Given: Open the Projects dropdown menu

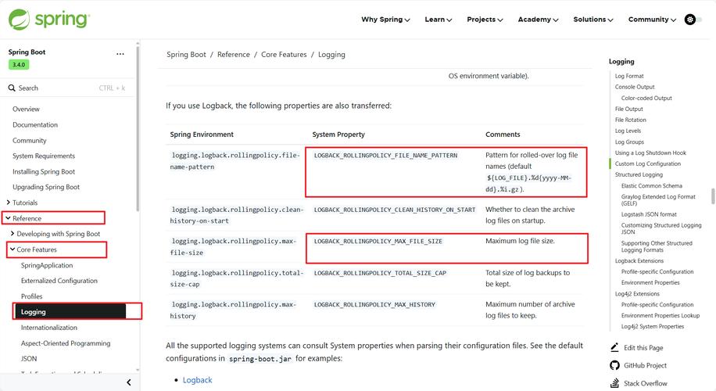Looking at the screenshot, I should point(485,20).
